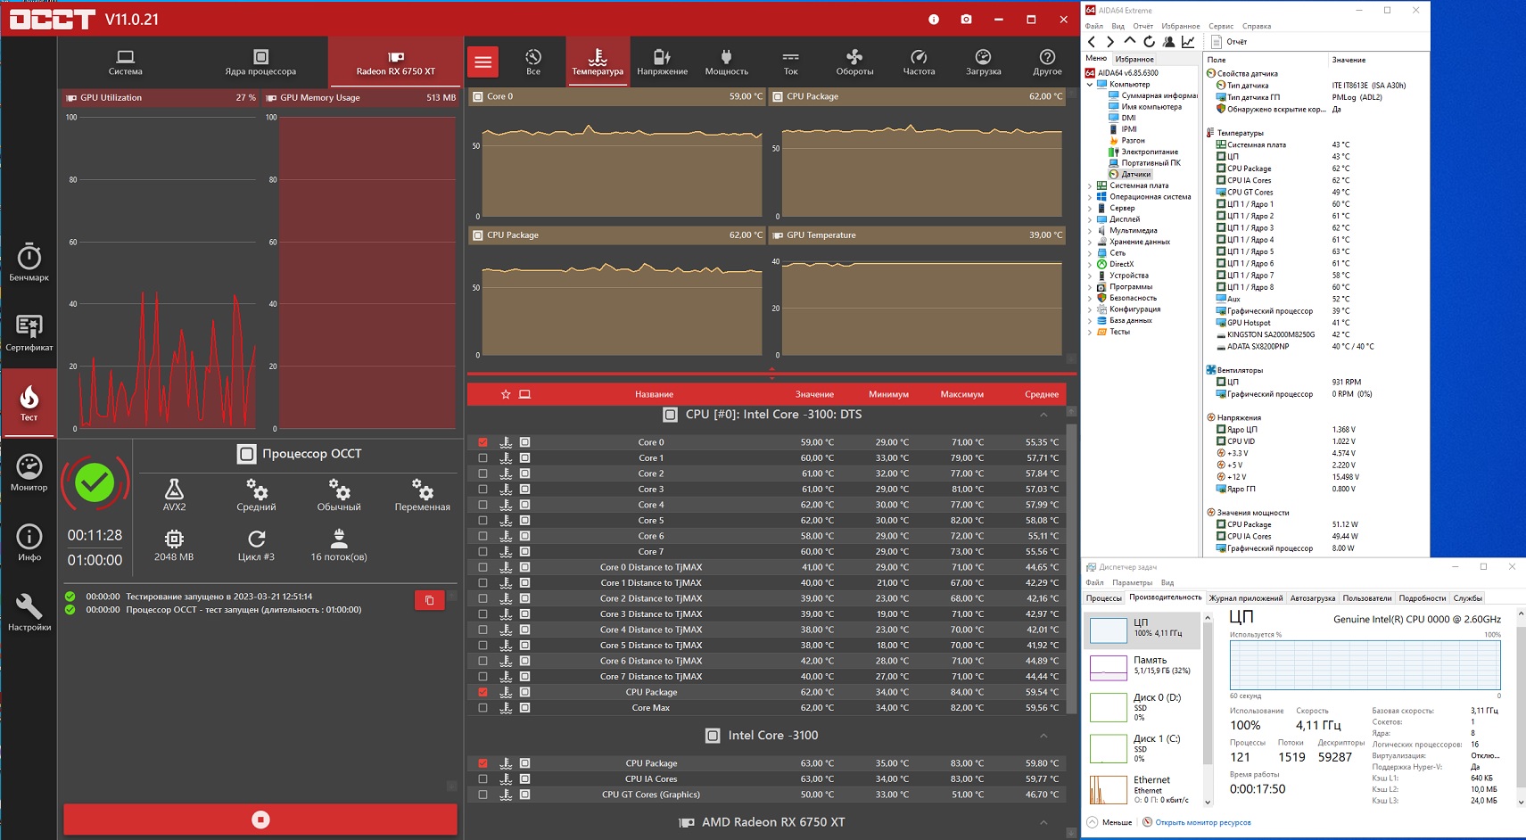Expand the Системная плата tree node in AIDA64
The width and height of the screenshot is (1526, 840).
pyautogui.click(x=1090, y=185)
